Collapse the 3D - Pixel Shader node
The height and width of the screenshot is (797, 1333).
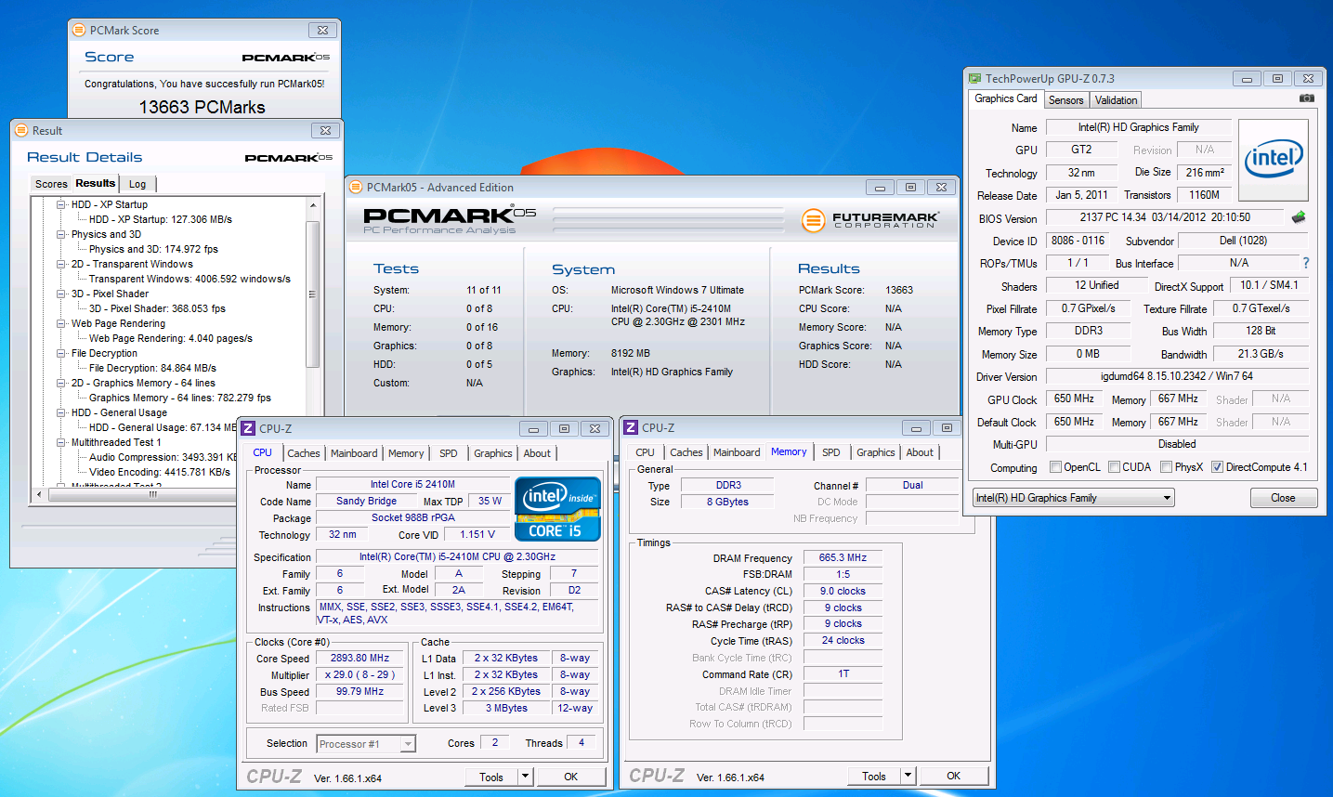click(61, 294)
